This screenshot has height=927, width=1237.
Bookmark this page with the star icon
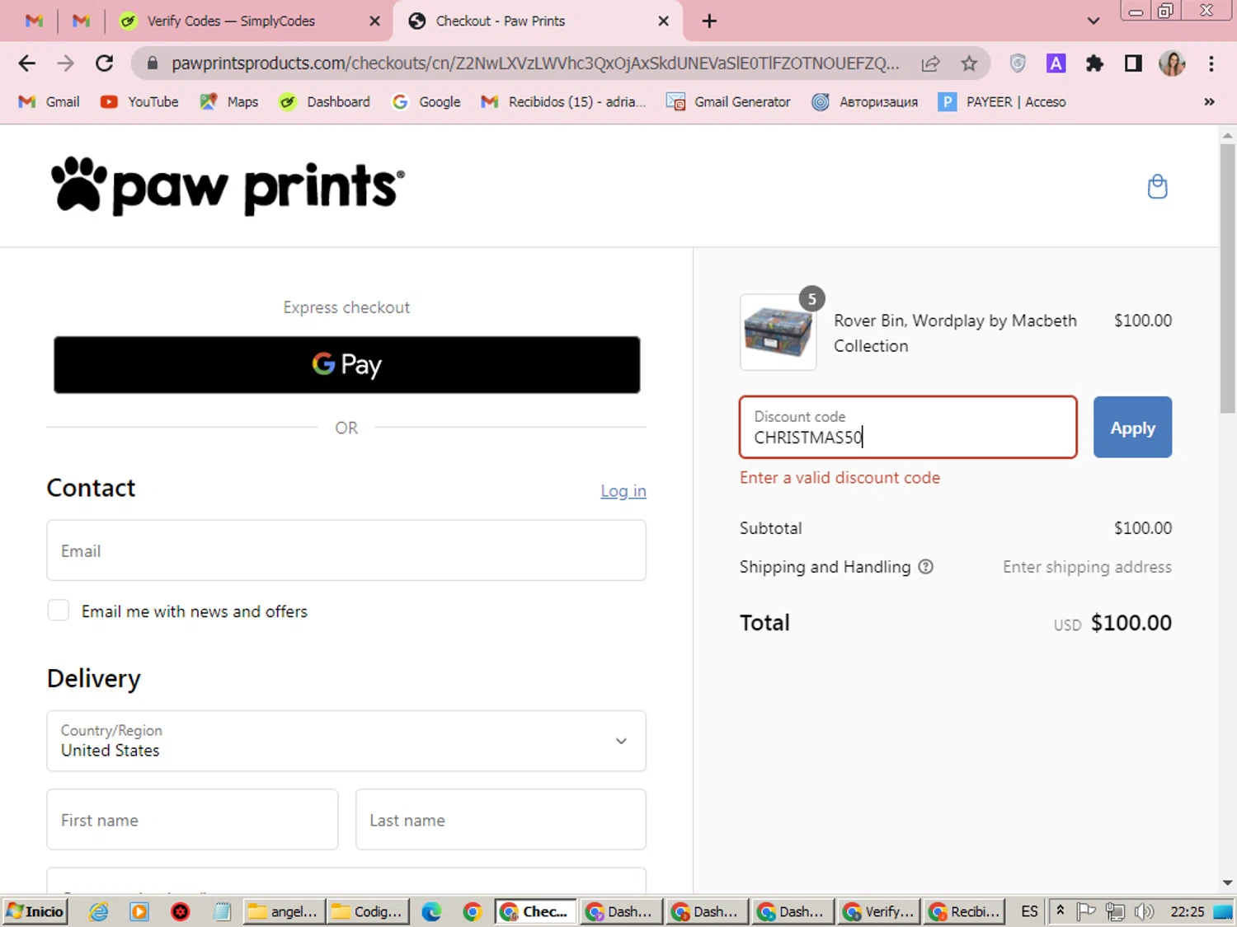pyautogui.click(x=969, y=63)
